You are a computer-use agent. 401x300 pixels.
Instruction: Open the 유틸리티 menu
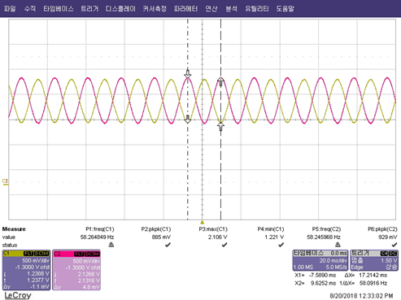[x=257, y=9]
